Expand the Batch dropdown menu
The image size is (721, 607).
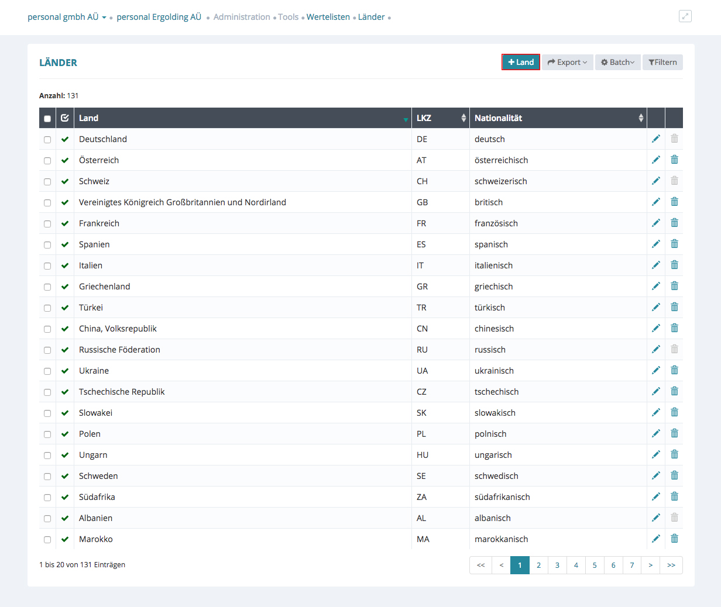617,62
